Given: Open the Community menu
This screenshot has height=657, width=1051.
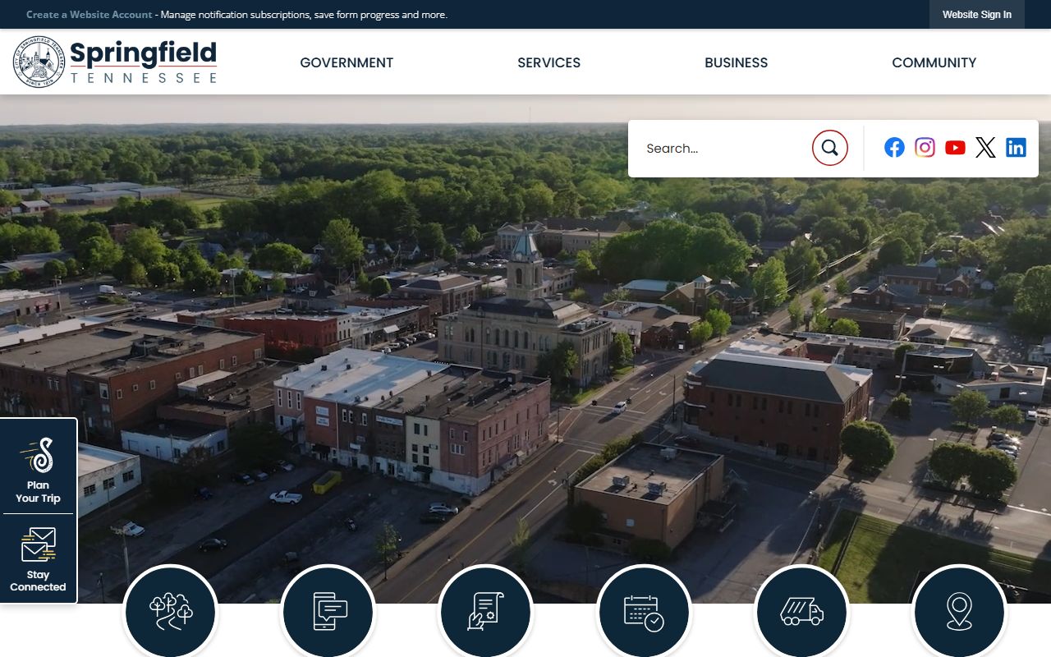Looking at the screenshot, I should coord(934,62).
